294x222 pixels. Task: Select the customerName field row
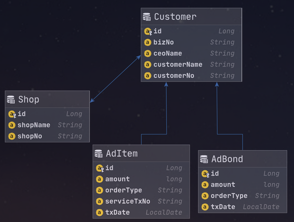[x=178, y=64]
